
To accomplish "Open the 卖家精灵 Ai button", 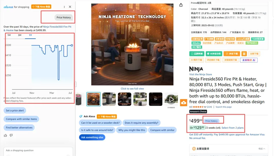I will tap(249, 60).
